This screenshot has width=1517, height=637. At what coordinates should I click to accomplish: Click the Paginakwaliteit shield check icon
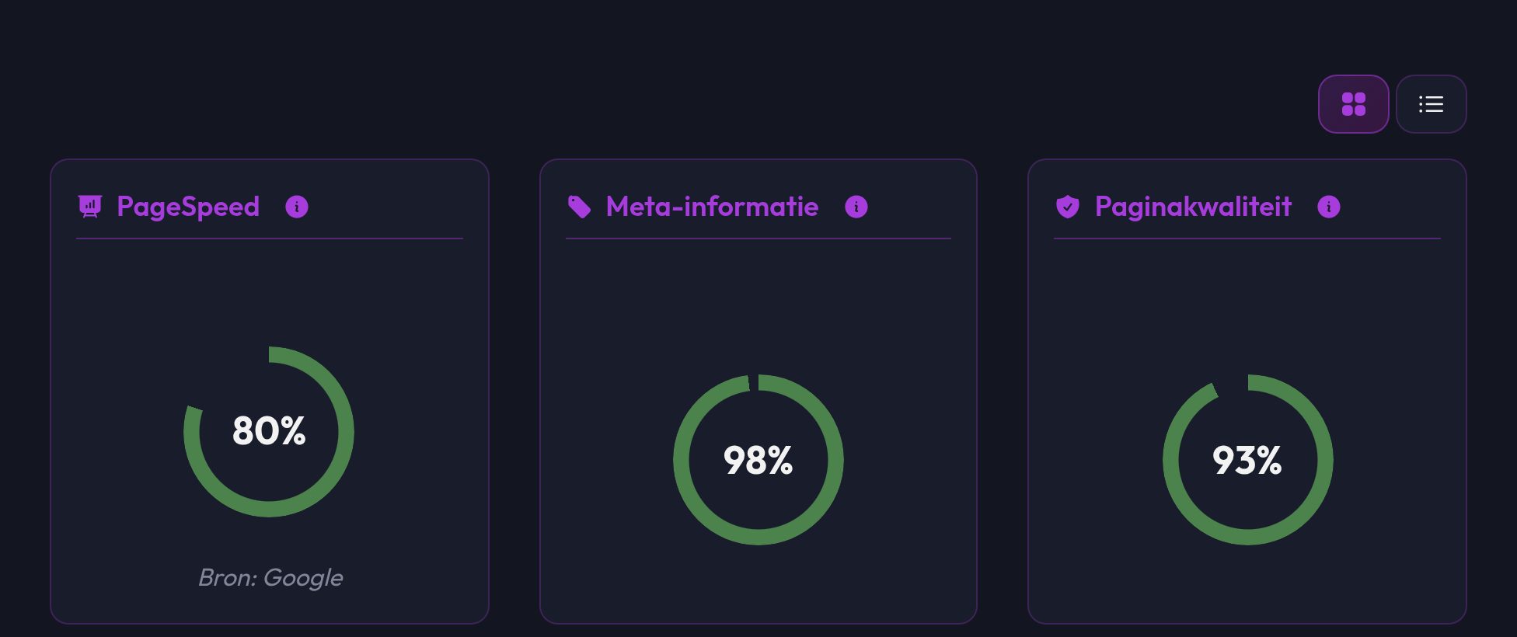(1068, 207)
